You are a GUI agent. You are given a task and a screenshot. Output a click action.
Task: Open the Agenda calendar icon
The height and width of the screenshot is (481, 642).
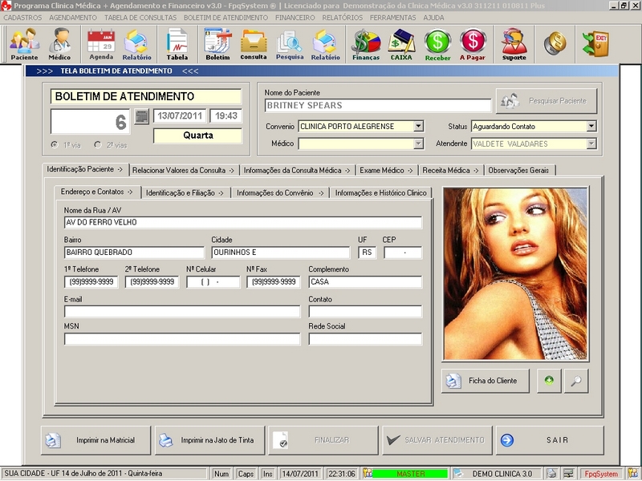[101, 44]
